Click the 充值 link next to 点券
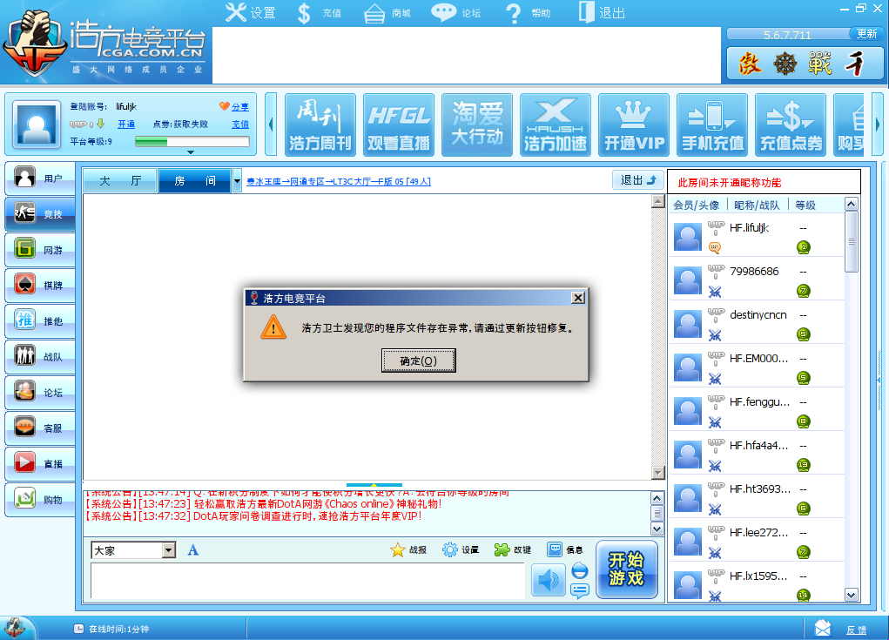The image size is (889, 640). click(240, 125)
